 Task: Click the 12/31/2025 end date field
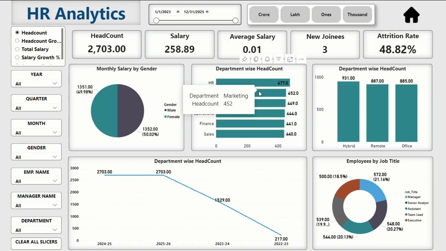[x=194, y=12]
